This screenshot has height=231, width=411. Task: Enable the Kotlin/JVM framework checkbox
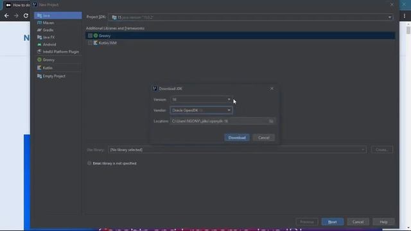[x=90, y=43]
